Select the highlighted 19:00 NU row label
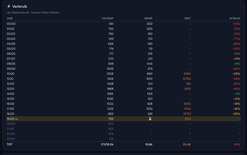The image size is (247, 155). pyautogui.click(x=13, y=119)
